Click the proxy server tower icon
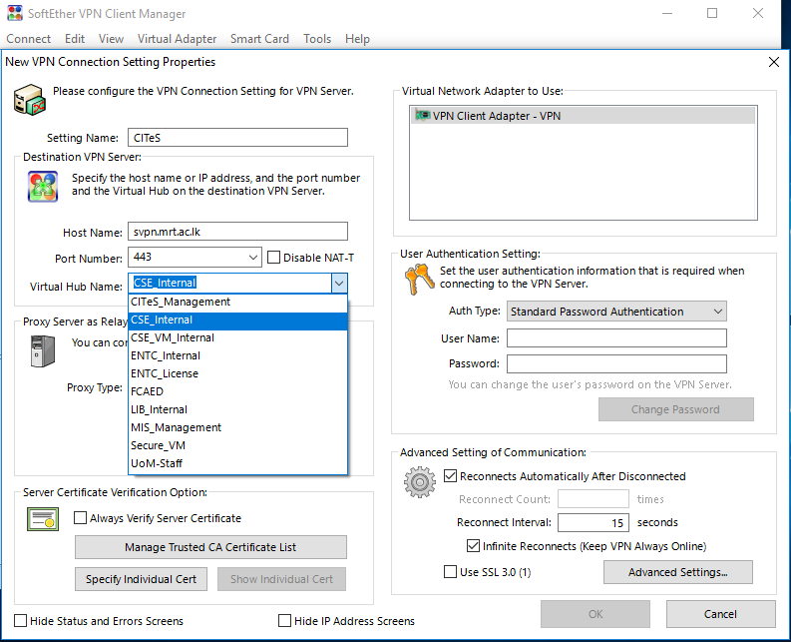The image size is (791, 642). point(42,350)
